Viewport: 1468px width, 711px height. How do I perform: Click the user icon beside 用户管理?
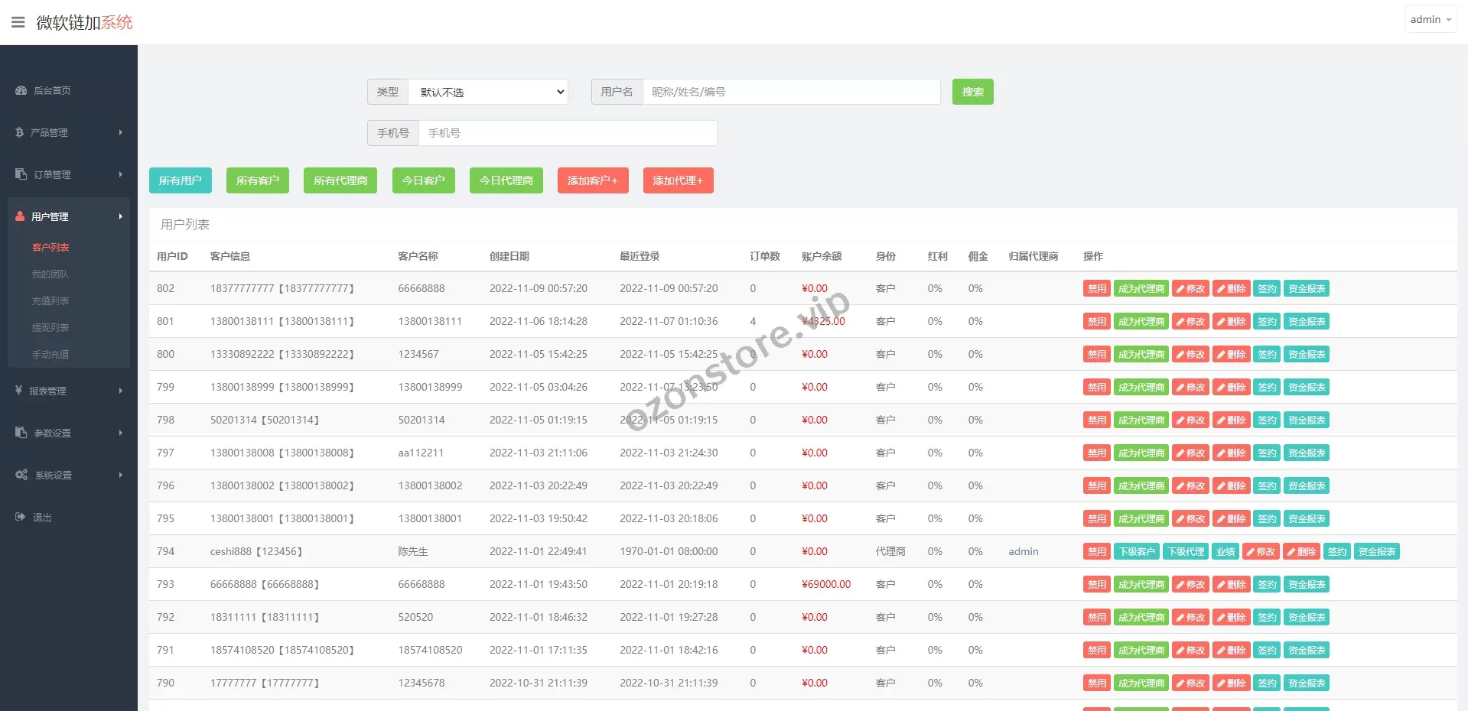point(21,216)
